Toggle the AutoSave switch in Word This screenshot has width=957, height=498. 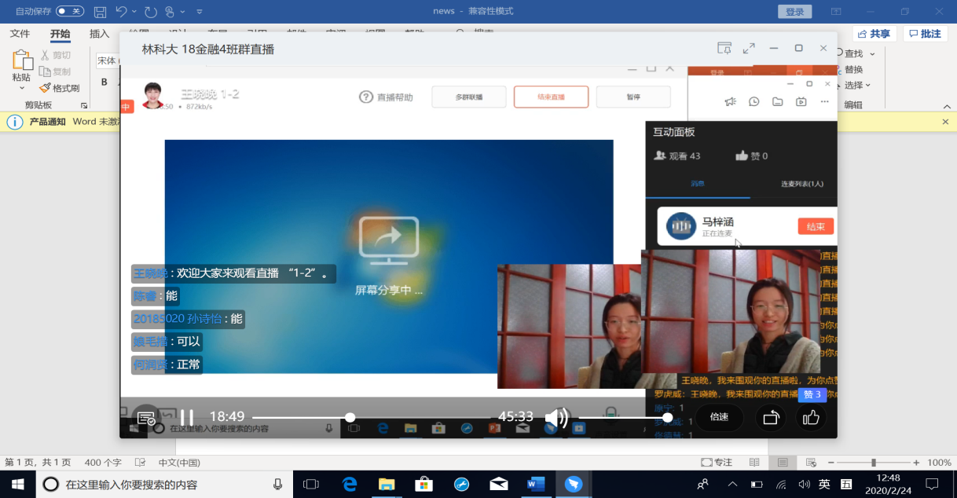(x=70, y=11)
